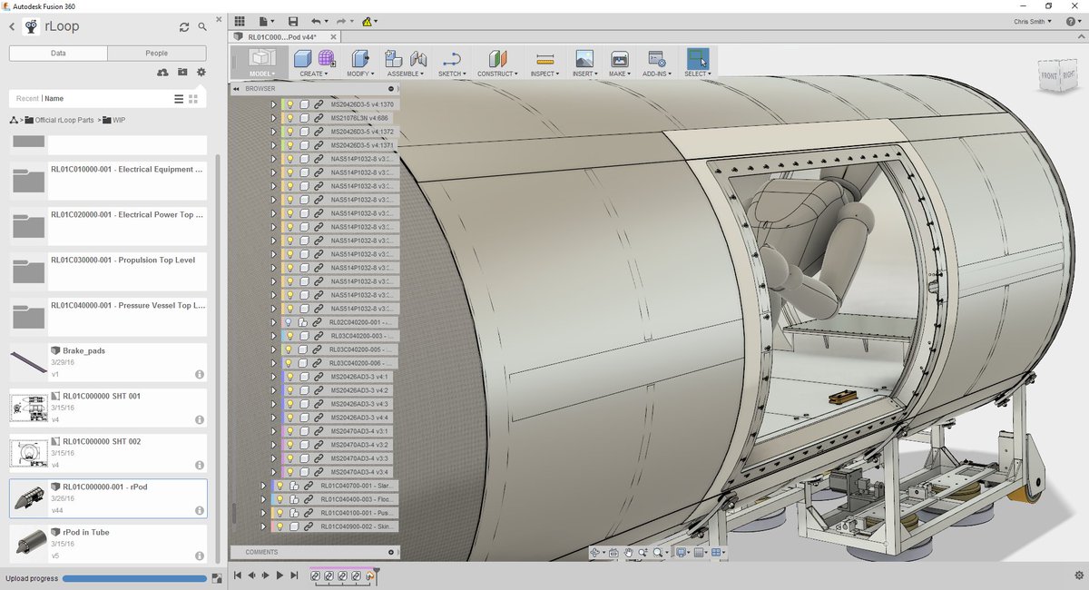Select the Make 3D print icon
This screenshot has width=1089, height=590.
[620, 59]
